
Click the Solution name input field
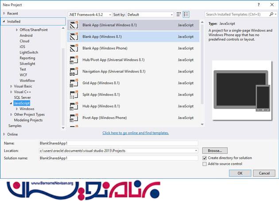[119, 158]
